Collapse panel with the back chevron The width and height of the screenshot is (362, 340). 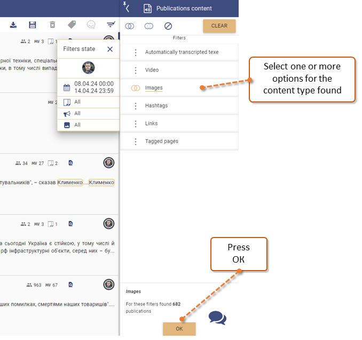(128, 9)
